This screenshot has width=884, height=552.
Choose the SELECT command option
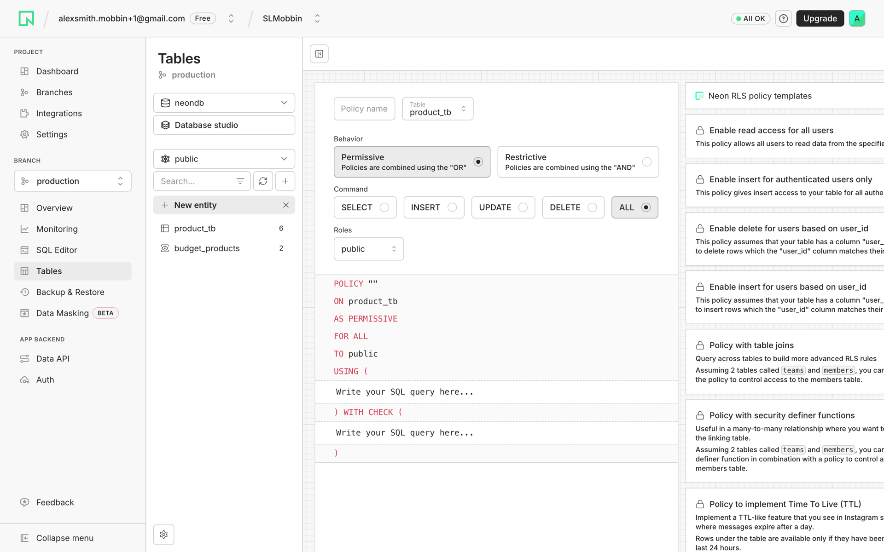365,207
